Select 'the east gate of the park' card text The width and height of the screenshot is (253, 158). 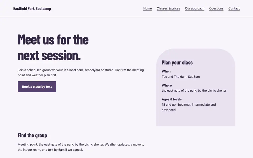click(x=194, y=91)
